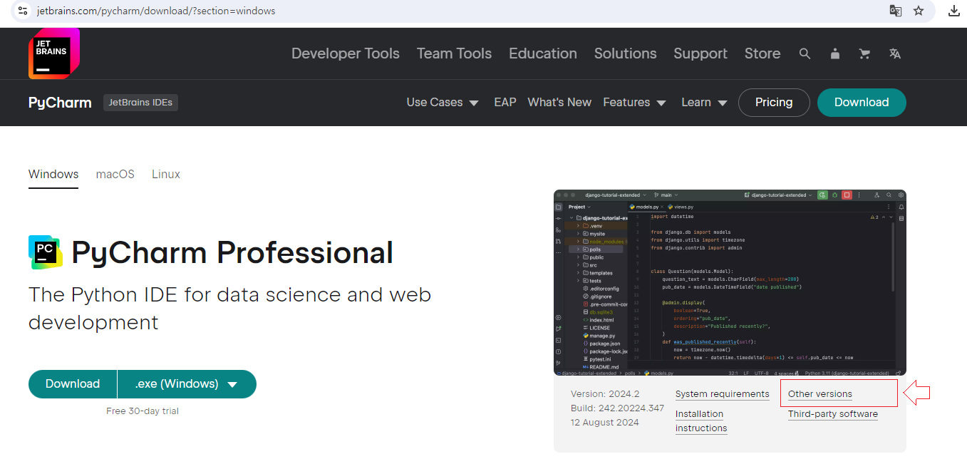Bookmark this page with the star icon
Viewport: 967px width, 464px height.
click(x=919, y=11)
